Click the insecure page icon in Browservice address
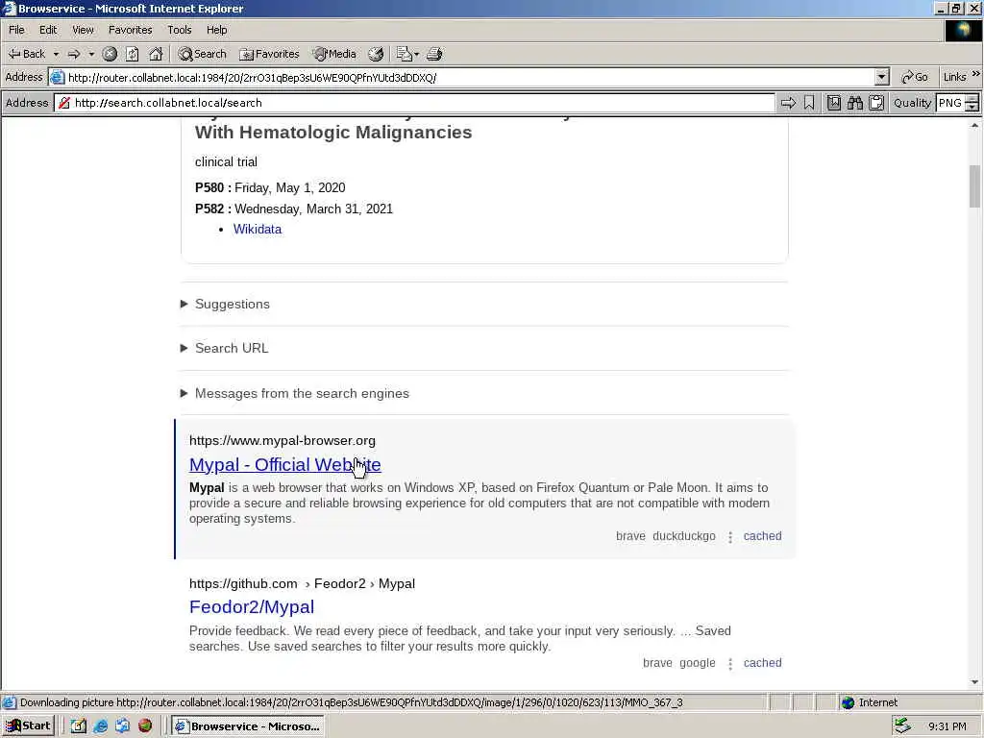The width and height of the screenshot is (984, 738). (x=63, y=103)
